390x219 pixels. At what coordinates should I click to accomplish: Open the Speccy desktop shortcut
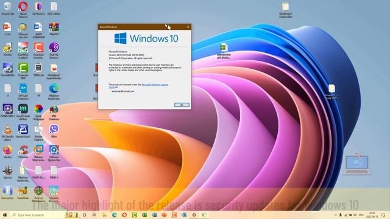click(7, 172)
